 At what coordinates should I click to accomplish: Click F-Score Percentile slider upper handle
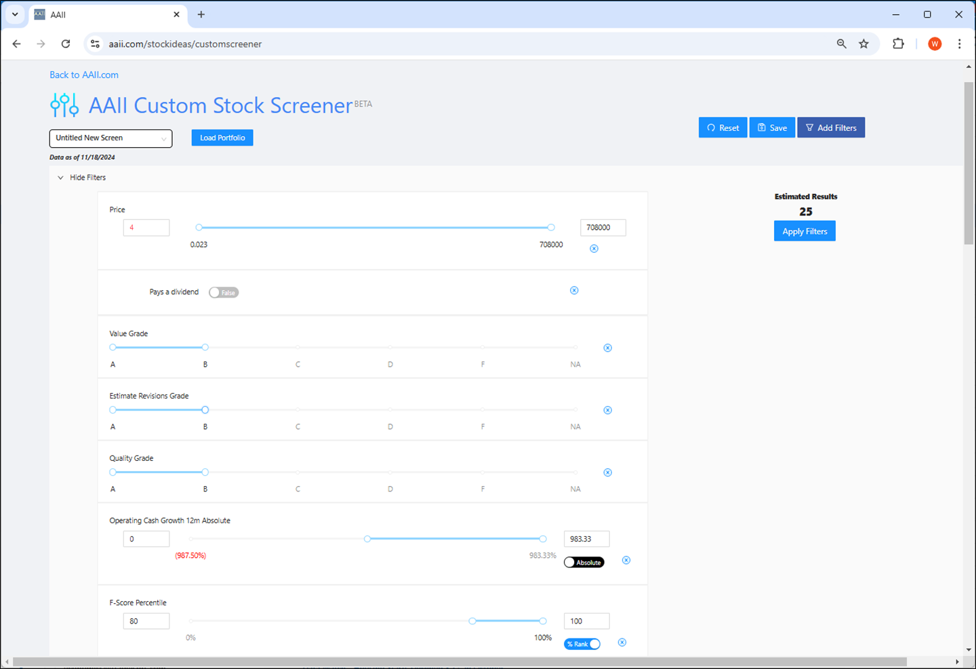pyautogui.click(x=543, y=621)
